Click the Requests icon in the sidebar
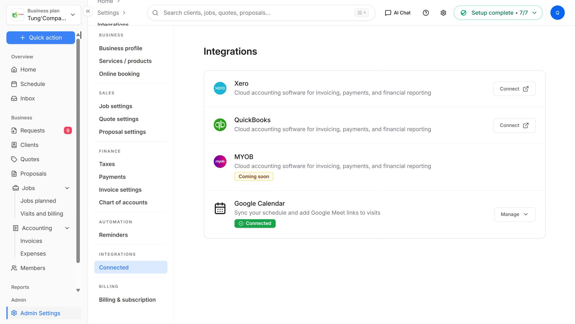Image resolution: width=575 pixels, height=324 pixels. coord(14,131)
